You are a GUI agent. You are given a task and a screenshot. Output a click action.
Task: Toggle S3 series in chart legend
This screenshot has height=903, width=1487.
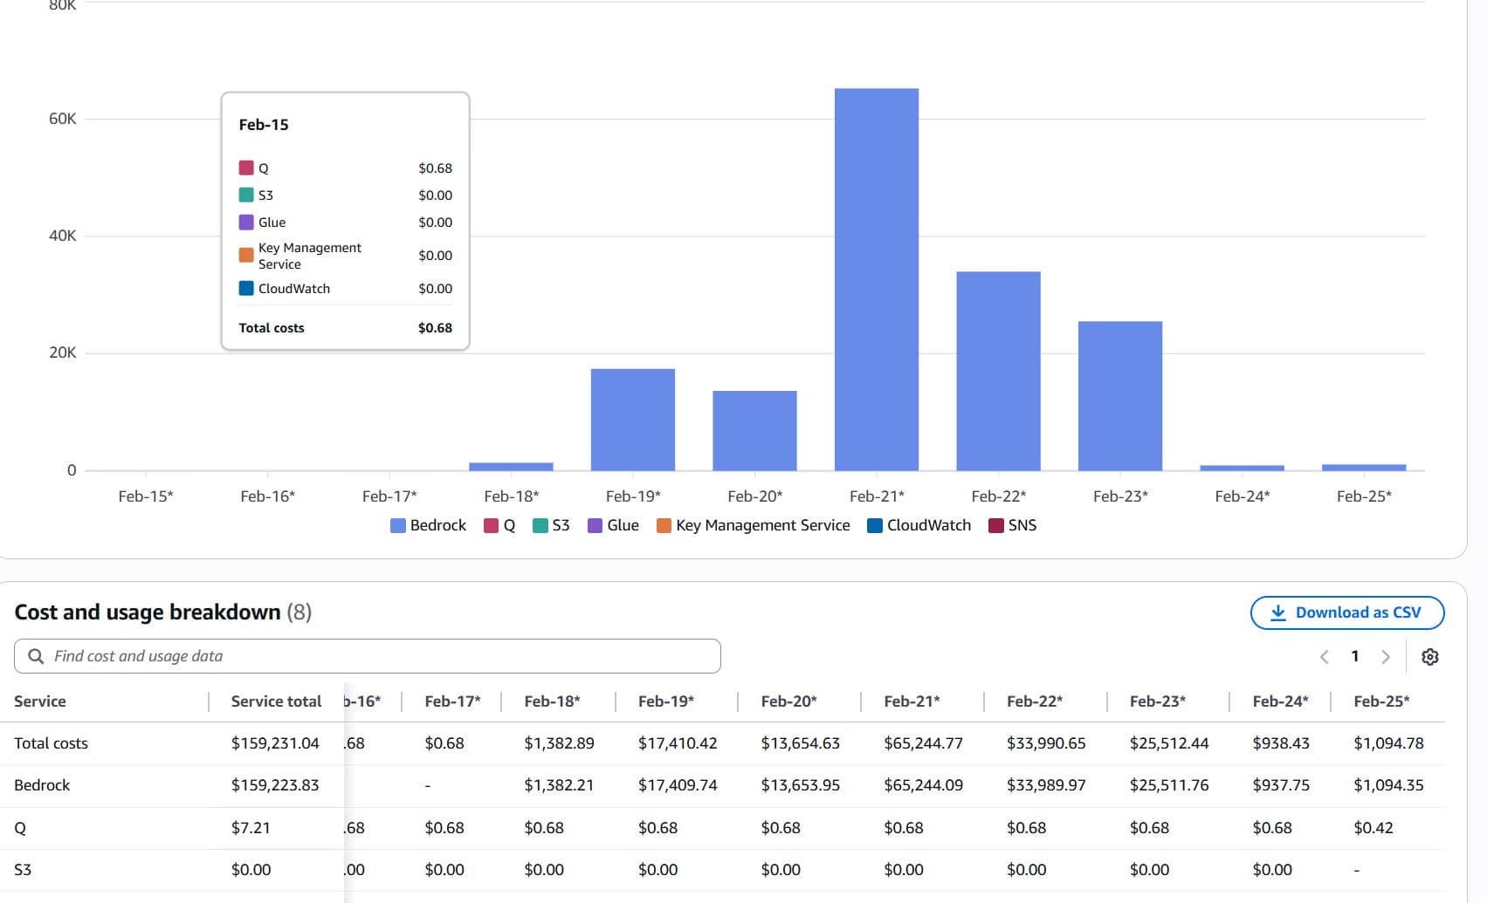click(551, 525)
